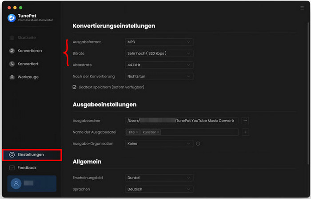
Task: Remove the Künstler tag
Action: 158,132
